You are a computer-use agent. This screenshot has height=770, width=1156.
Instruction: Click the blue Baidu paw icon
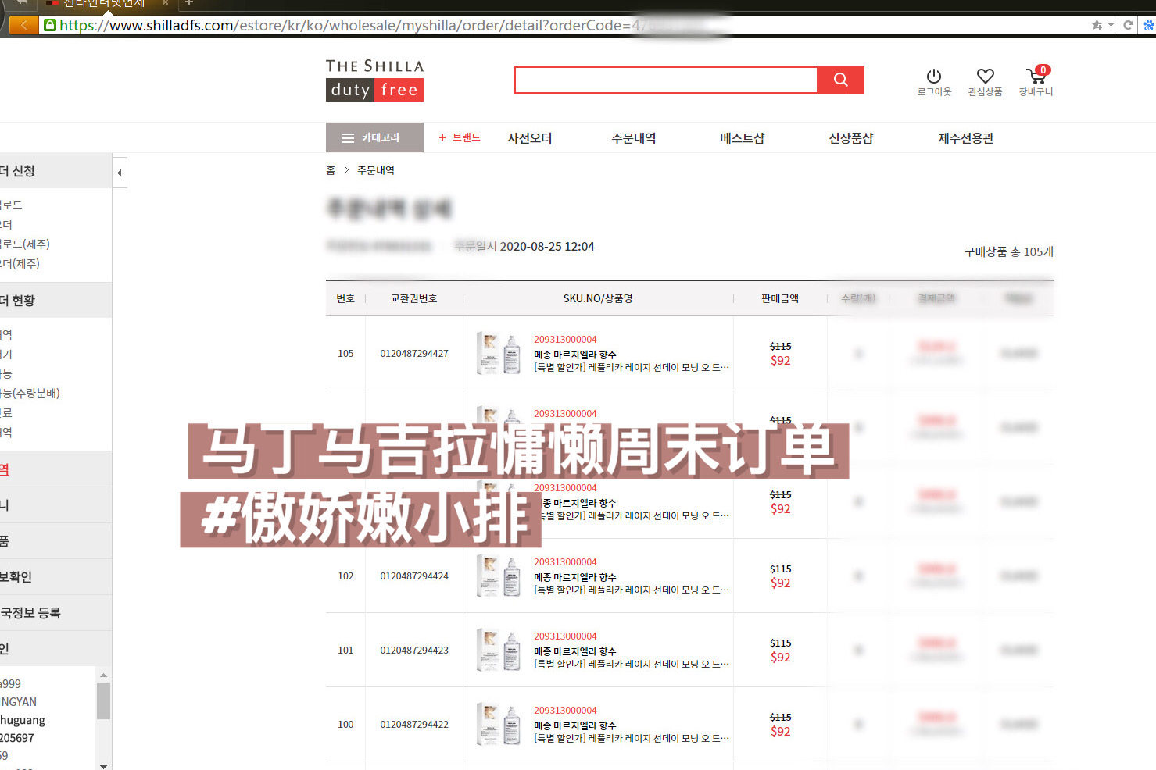[1149, 25]
